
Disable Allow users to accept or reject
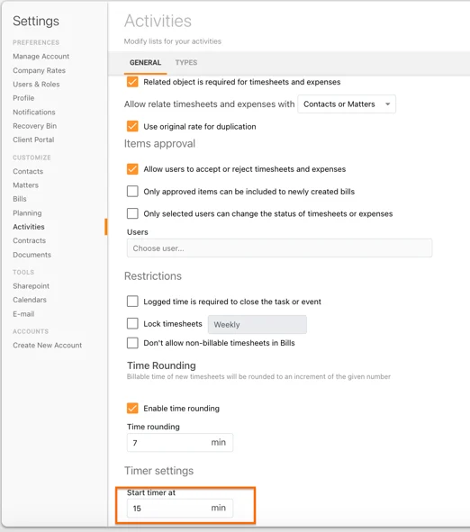pyautogui.click(x=132, y=169)
